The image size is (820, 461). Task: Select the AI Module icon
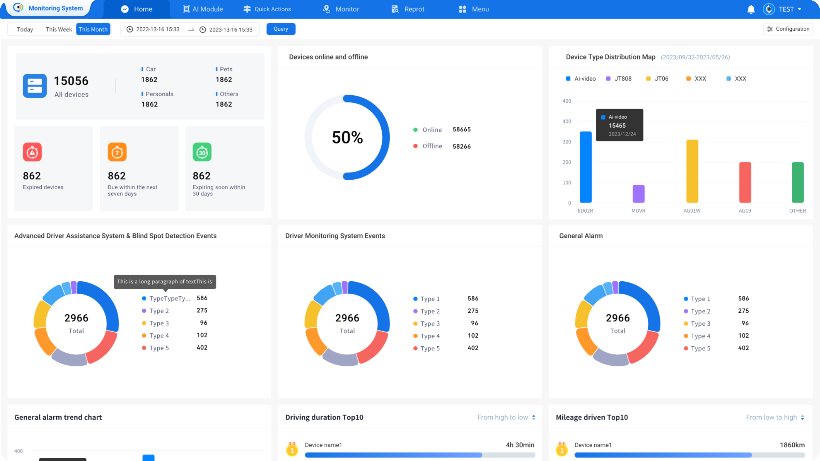point(186,9)
